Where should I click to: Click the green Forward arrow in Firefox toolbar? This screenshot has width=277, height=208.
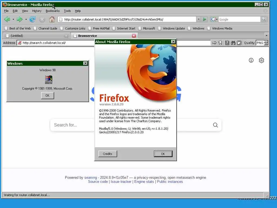[x=19, y=19]
